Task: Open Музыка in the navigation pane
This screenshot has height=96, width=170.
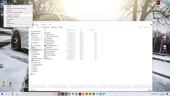Action: pos(34,56)
